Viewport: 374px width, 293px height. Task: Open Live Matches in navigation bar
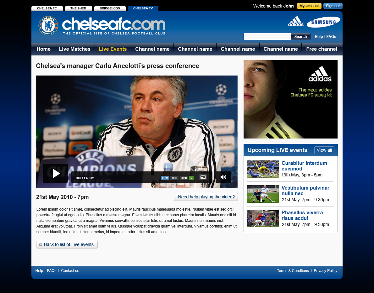pos(75,49)
